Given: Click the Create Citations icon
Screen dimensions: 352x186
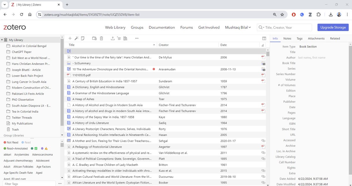Looking at the screenshot, I should [x=119, y=38].
